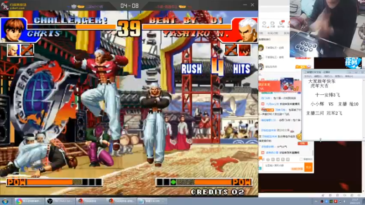Click the star icon in chat toolbar

point(268,159)
